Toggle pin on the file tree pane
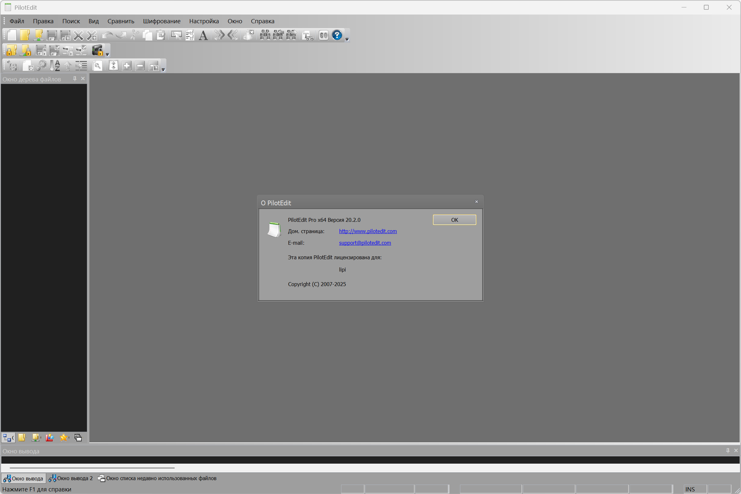The height and width of the screenshot is (494, 741). [75, 79]
